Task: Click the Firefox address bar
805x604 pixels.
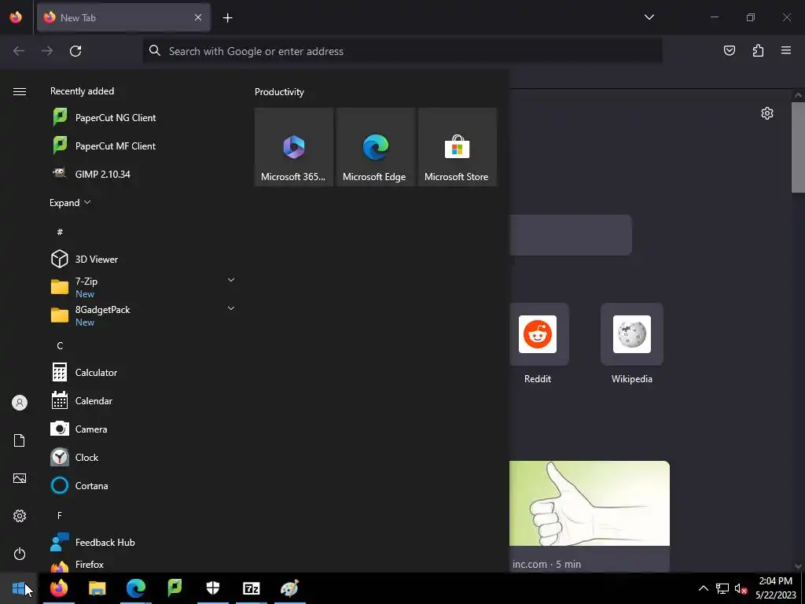Action: (x=402, y=51)
